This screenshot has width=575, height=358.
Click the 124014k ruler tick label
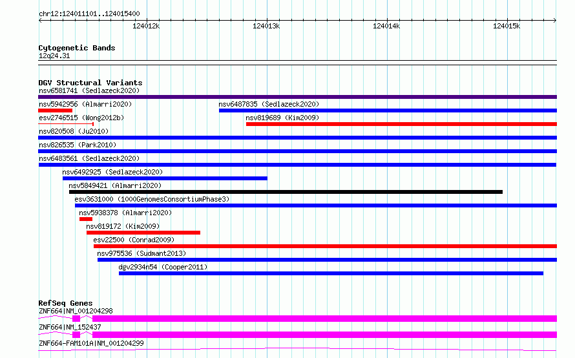click(x=386, y=26)
